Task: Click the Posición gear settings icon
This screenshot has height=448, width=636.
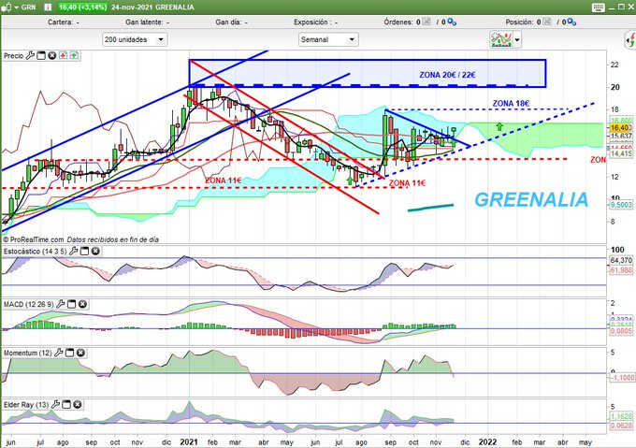Action: click(x=571, y=22)
